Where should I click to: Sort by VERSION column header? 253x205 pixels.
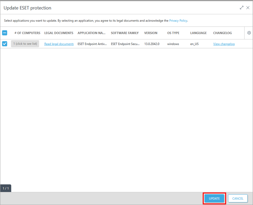point(151,33)
